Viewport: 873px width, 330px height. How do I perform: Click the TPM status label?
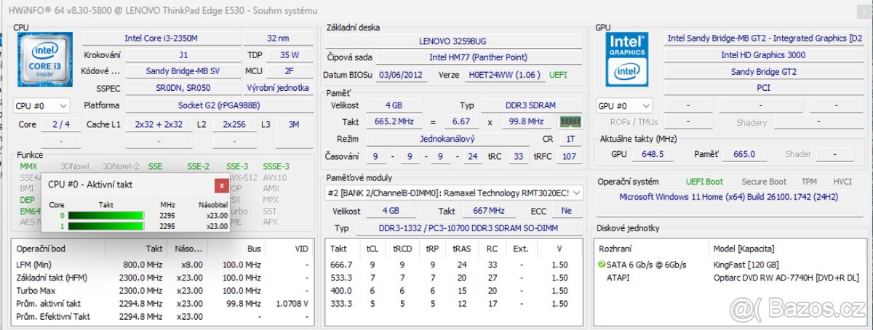point(809,182)
